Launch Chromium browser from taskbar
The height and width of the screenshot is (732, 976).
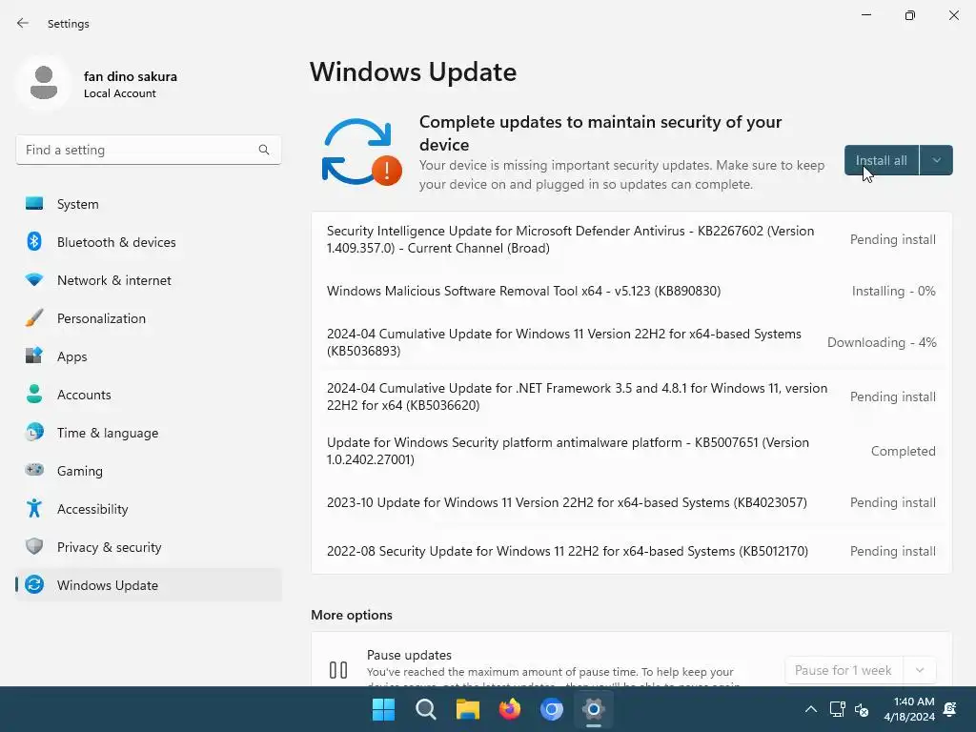[552, 709]
